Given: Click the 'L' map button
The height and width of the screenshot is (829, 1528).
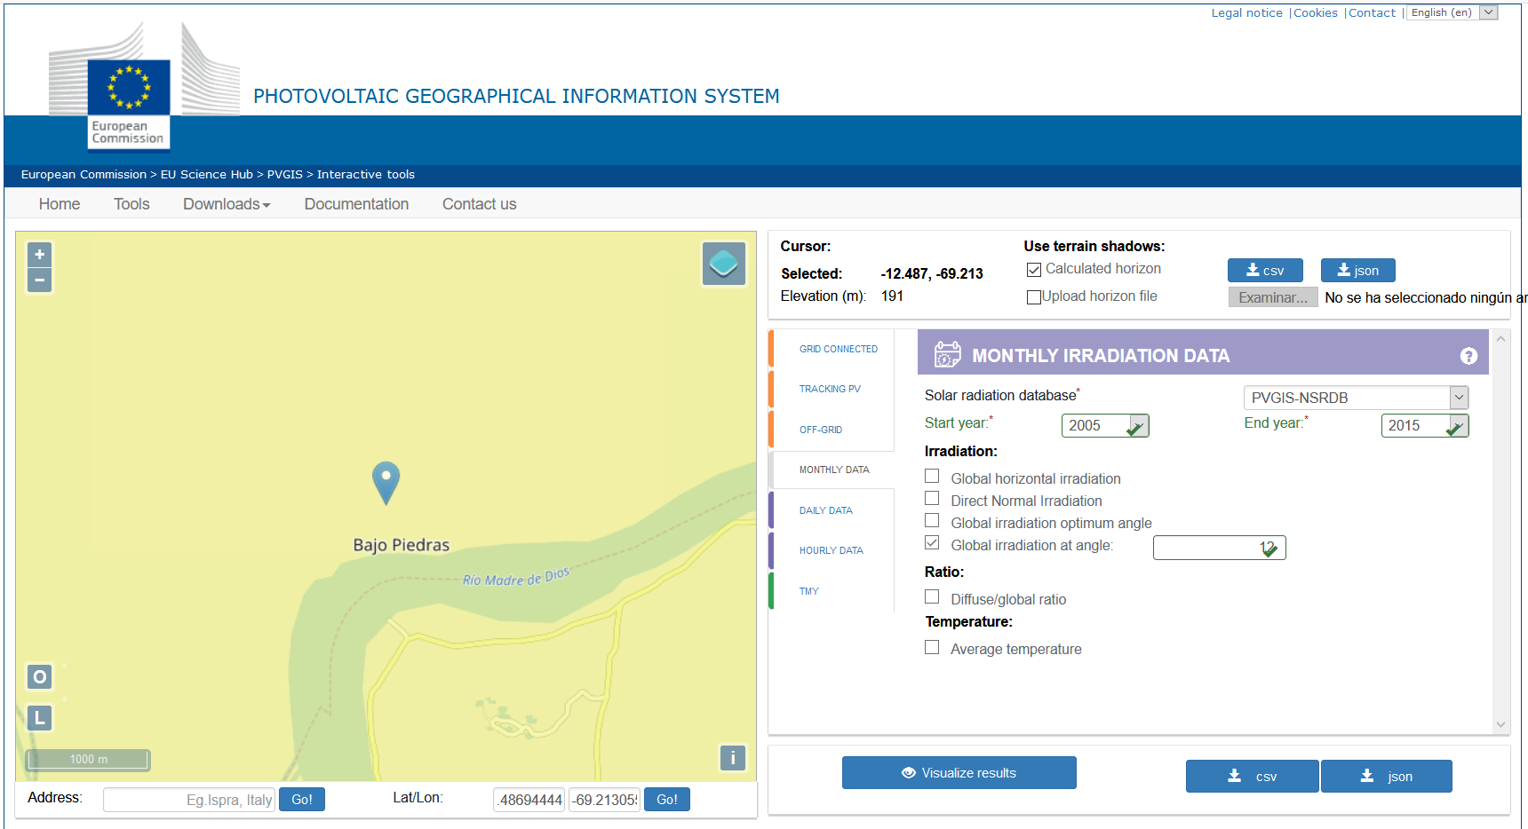Looking at the screenshot, I should click(40, 718).
